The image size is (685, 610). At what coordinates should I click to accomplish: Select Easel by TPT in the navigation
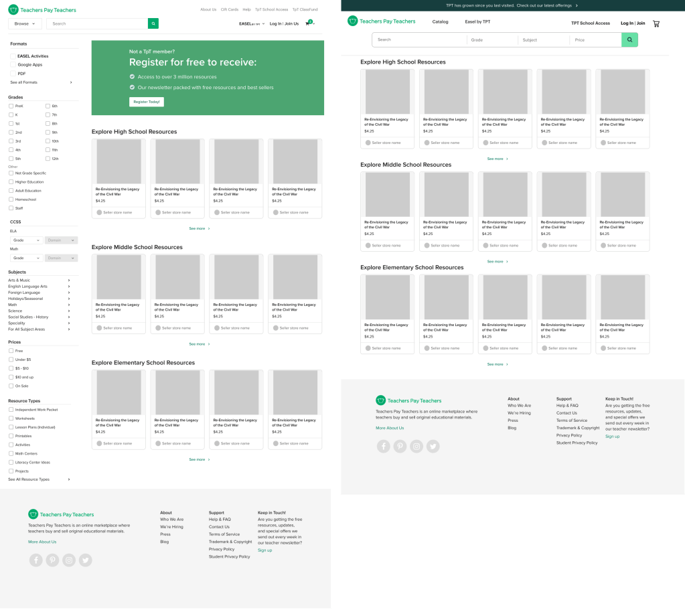[x=477, y=22]
